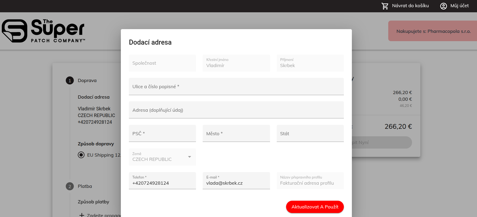Image resolution: width=477 pixels, height=217 pixels.
Task: Open the Země country dropdown
Action: coord(159,157)
